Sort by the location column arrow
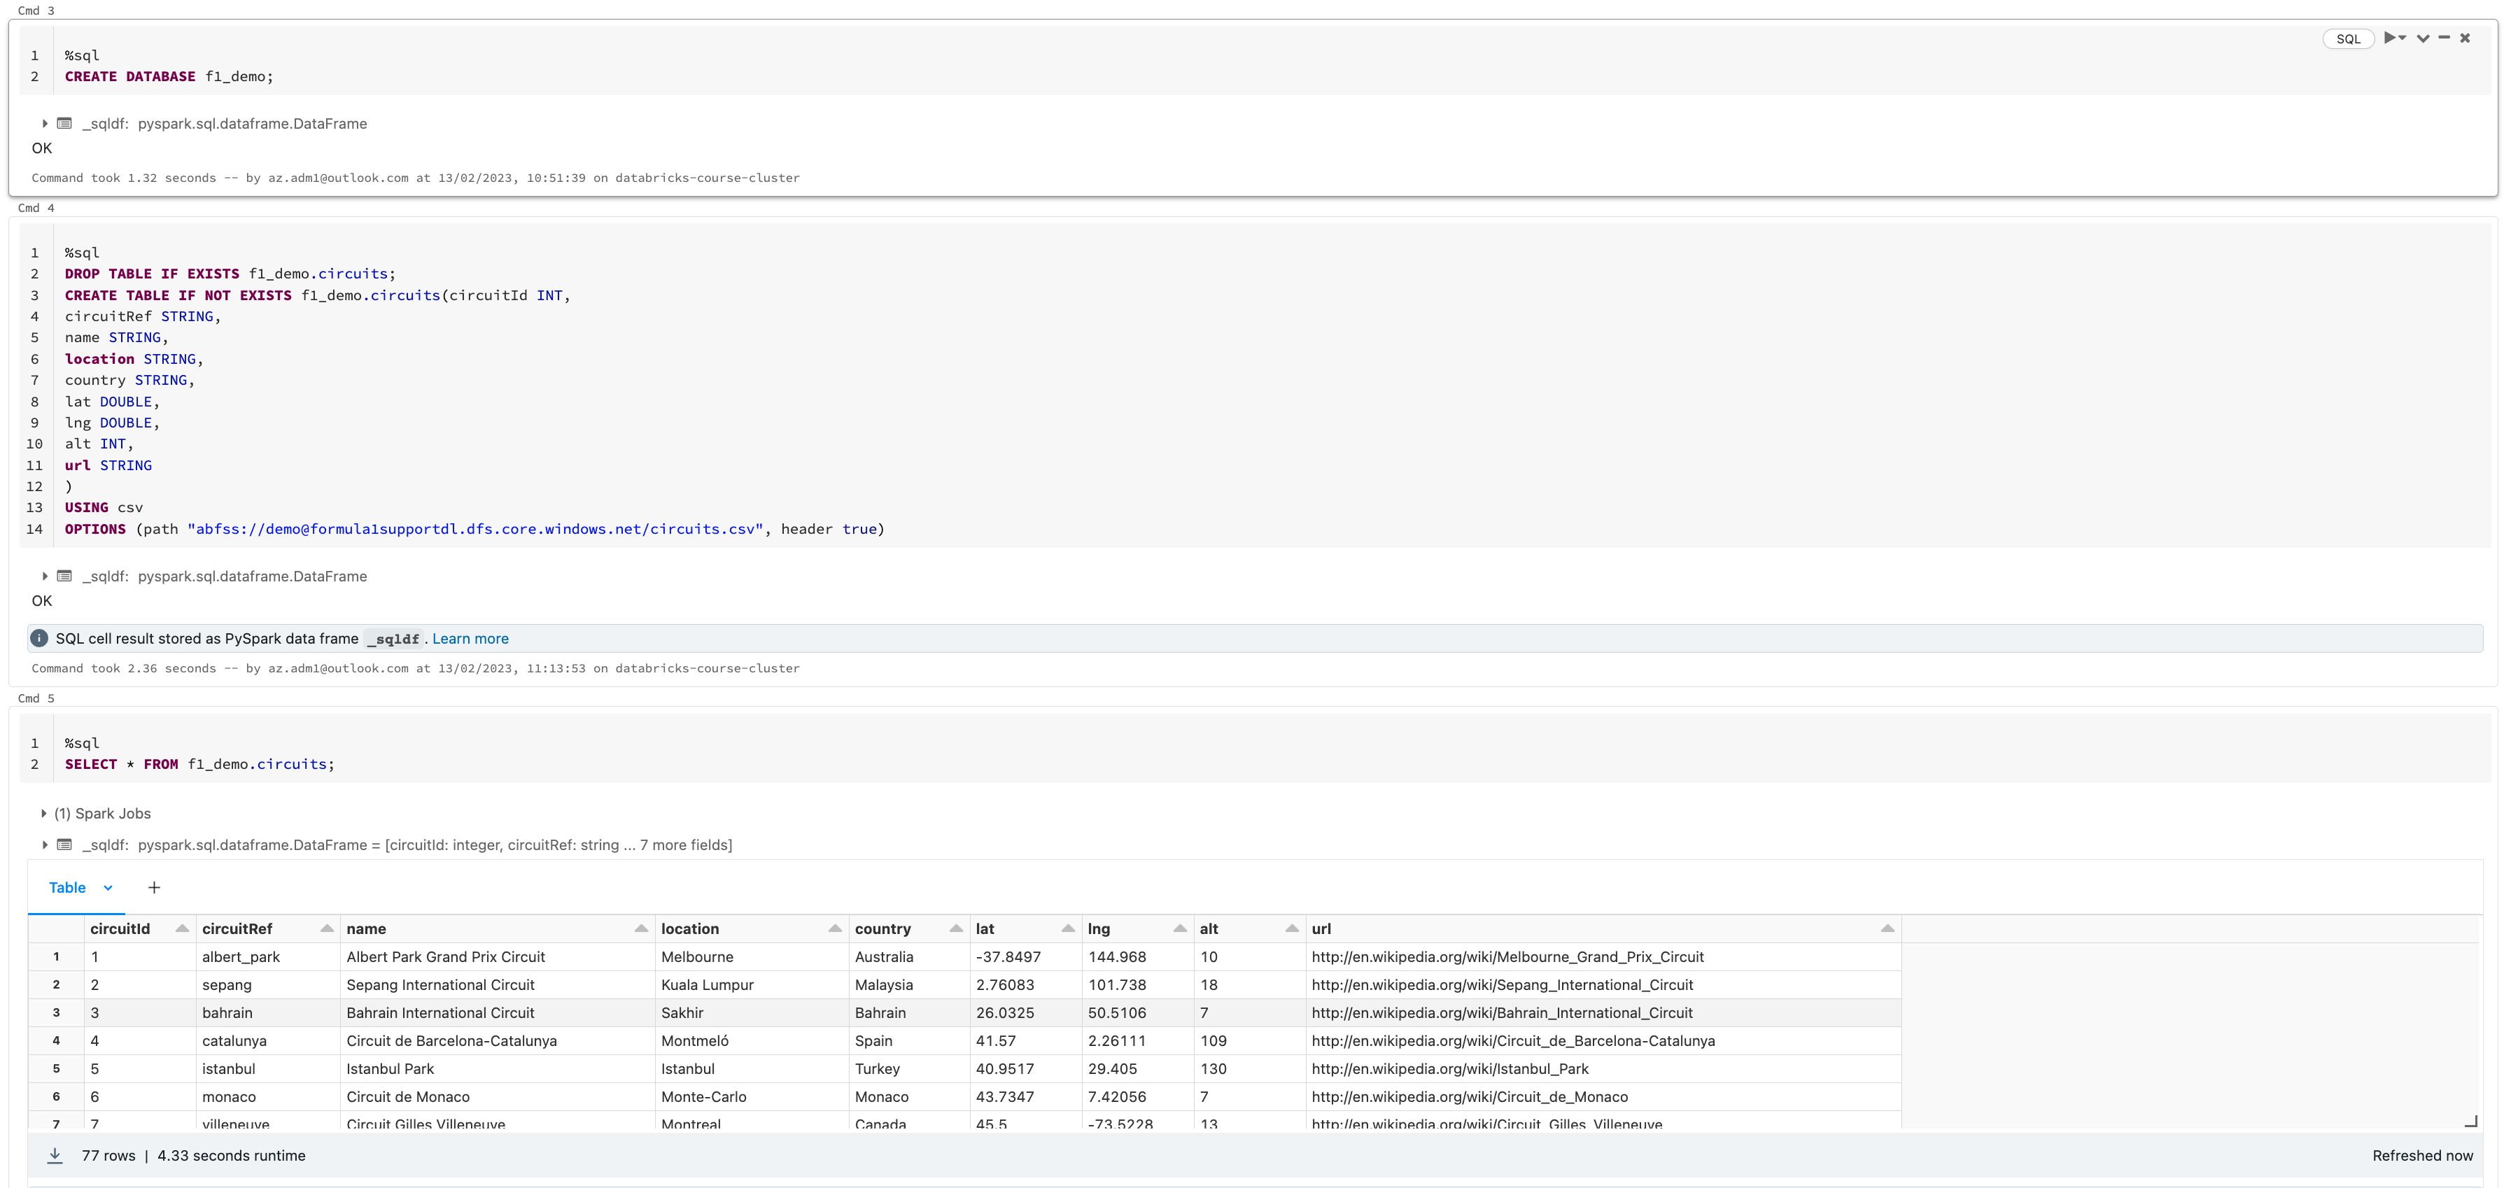Viewport: 2504px width, 1188px height. tap(835, 928)
